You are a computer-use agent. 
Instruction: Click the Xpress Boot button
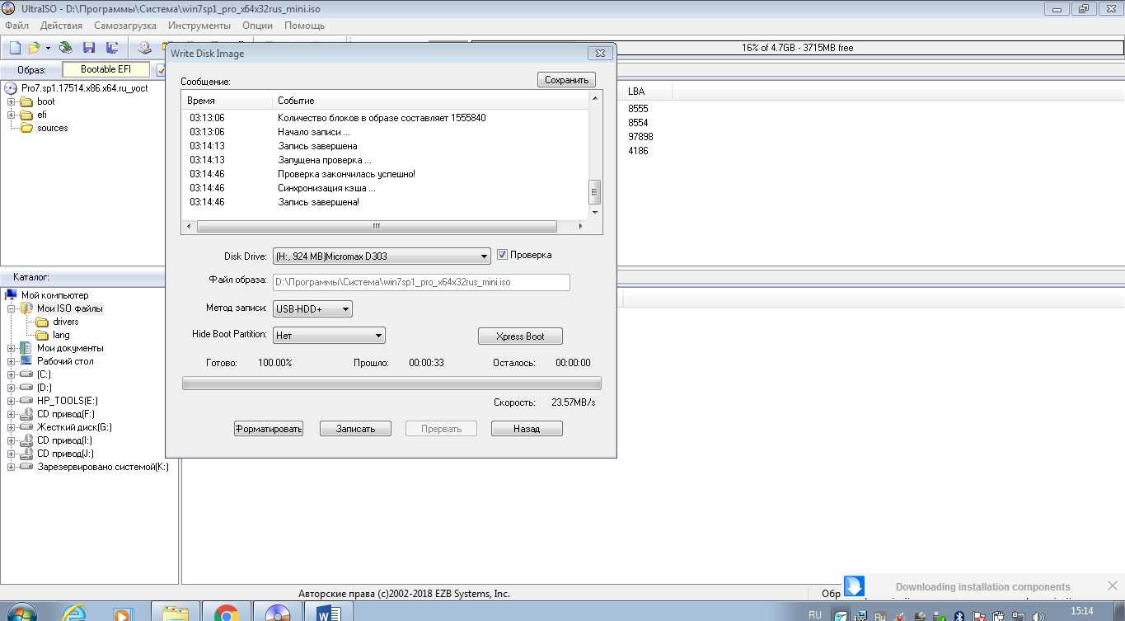520,336
